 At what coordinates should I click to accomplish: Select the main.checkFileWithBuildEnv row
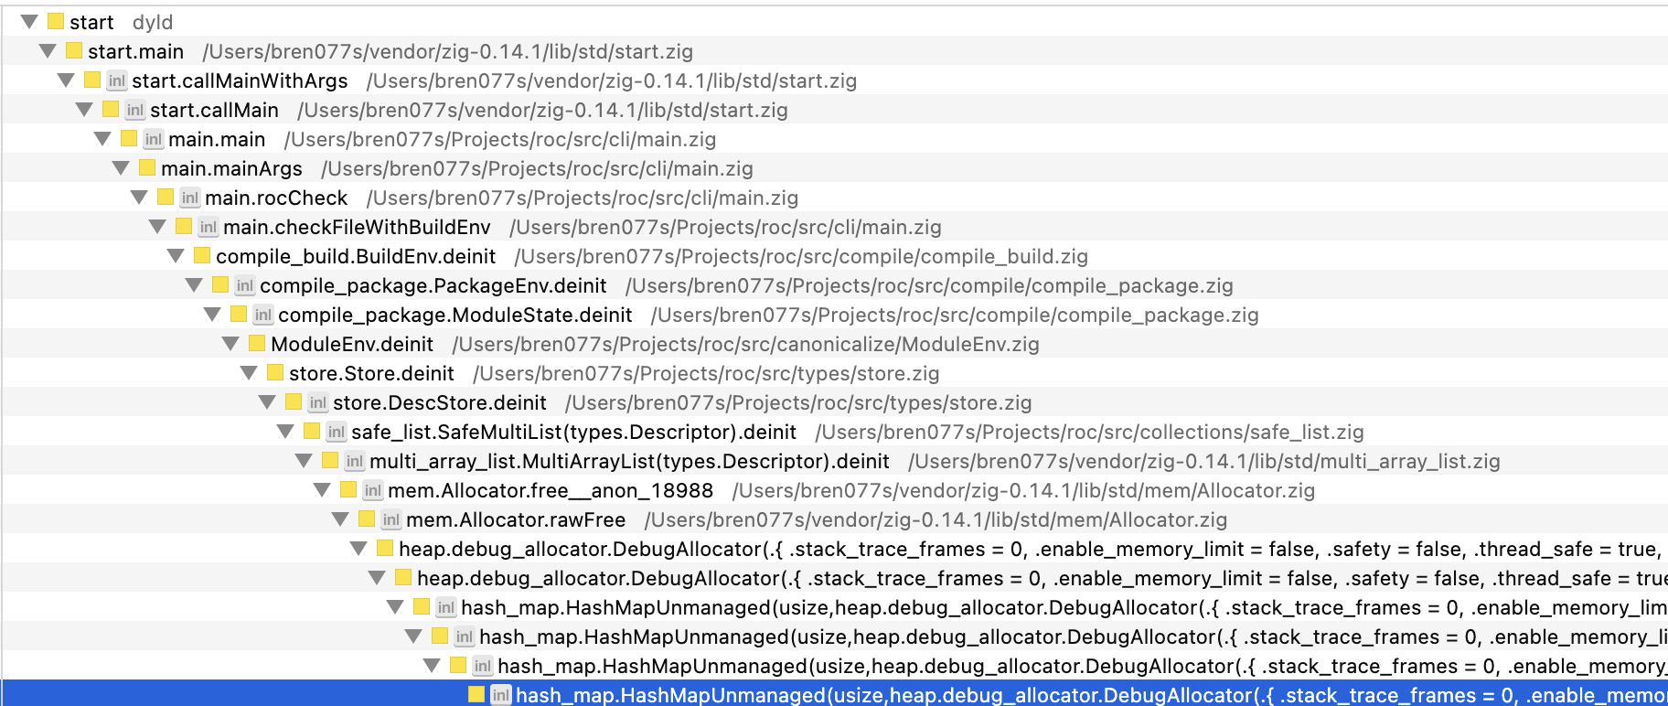point(357,227)
